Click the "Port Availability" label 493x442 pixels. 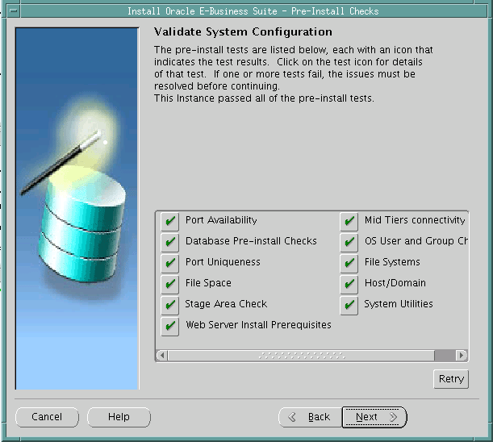(x=221, y=220)
